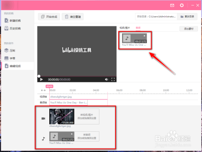Click the 00:00:00/00:00:00 preview time display
The image size is (202, 152).
point(59,79)
